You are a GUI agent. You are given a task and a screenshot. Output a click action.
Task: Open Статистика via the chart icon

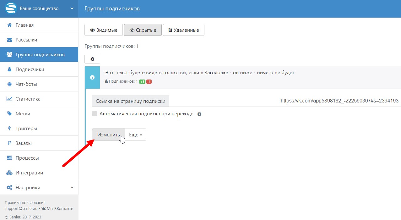pyautogui.click(x=9, y=99)
